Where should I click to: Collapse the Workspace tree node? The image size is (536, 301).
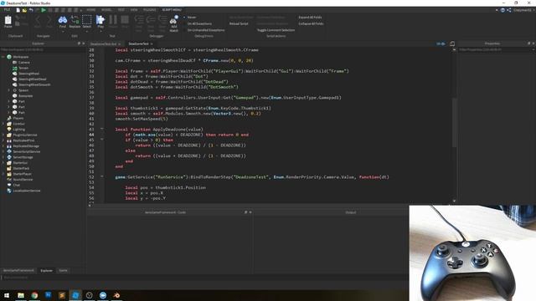3,57
